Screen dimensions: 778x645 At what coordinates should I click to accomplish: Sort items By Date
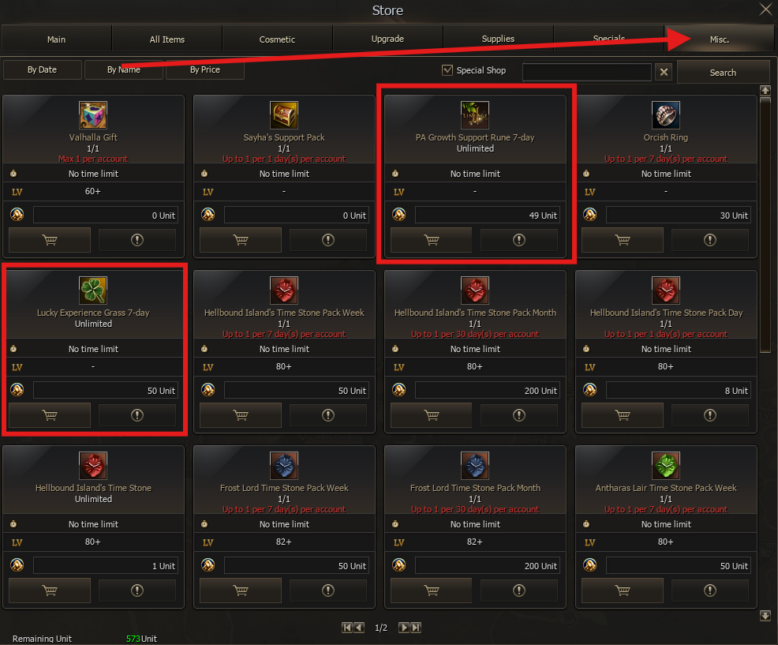[42, 69]
